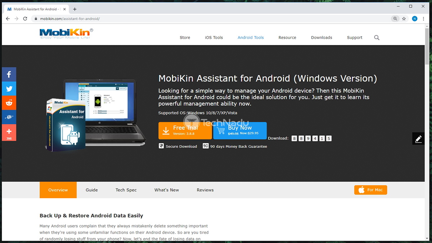Go back with browser back arrow
432x243 pixels.
[8, 19]
